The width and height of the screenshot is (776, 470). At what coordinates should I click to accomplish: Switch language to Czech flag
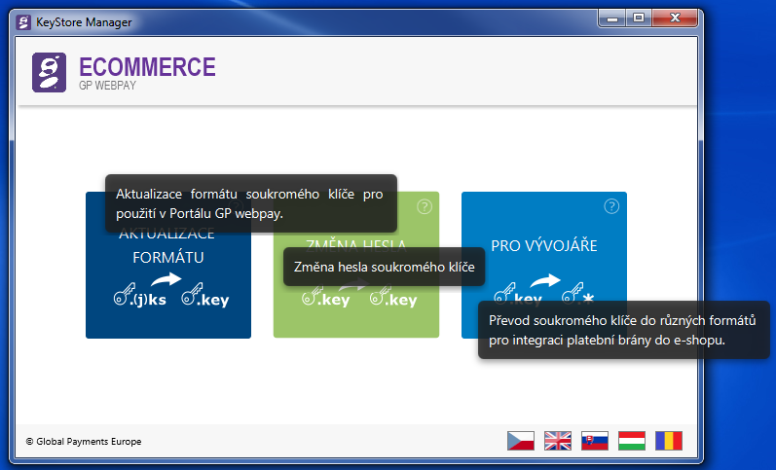click(521, 440)
